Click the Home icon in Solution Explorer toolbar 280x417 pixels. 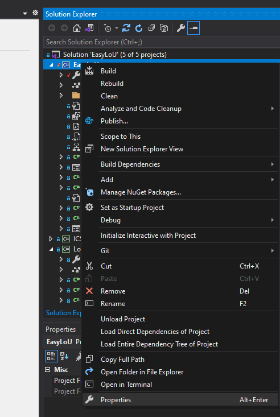[77, 28]
